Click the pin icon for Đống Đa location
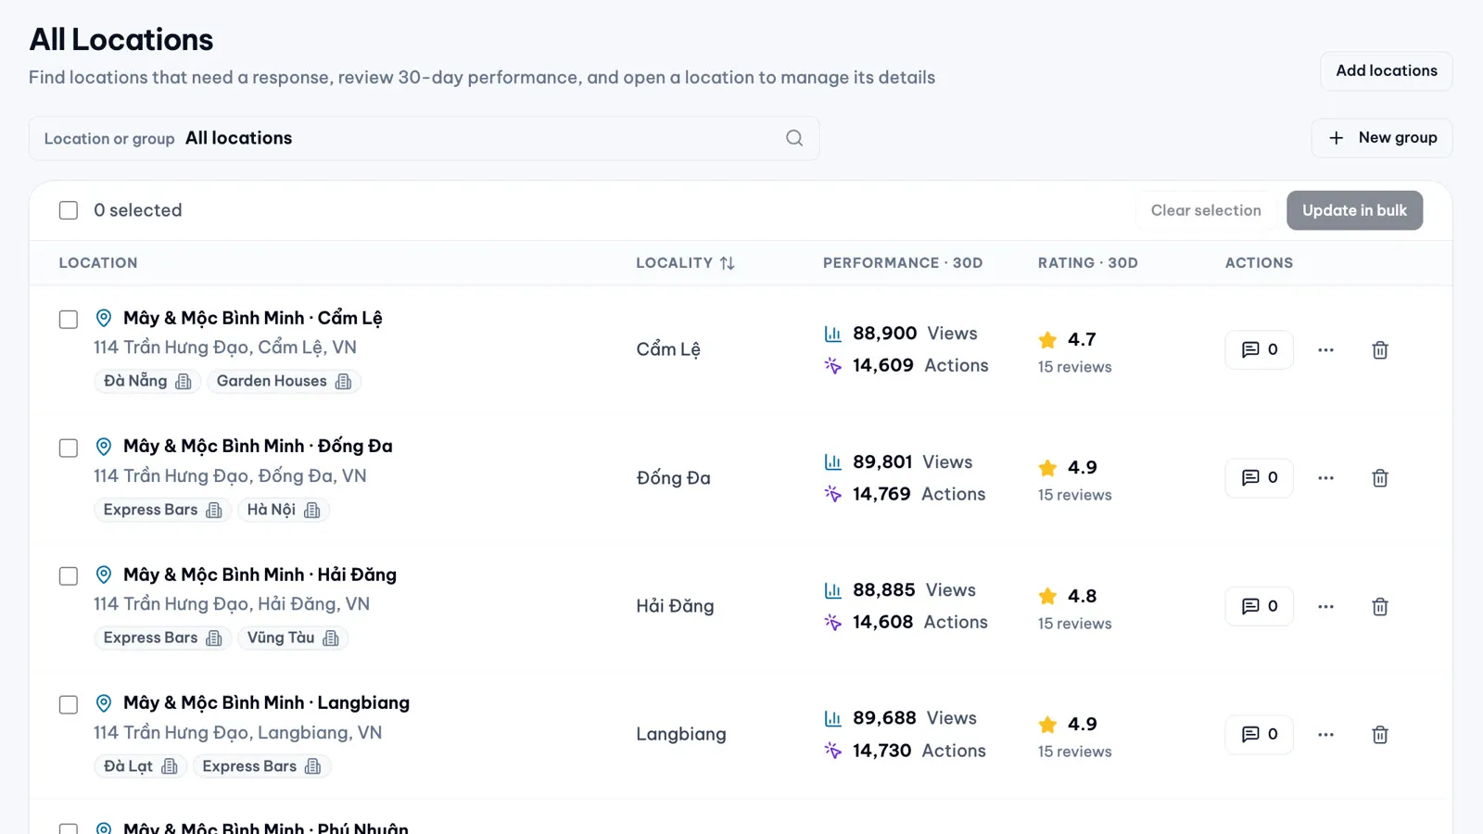This screenshot has height=834, width=1483. [104, 447]
